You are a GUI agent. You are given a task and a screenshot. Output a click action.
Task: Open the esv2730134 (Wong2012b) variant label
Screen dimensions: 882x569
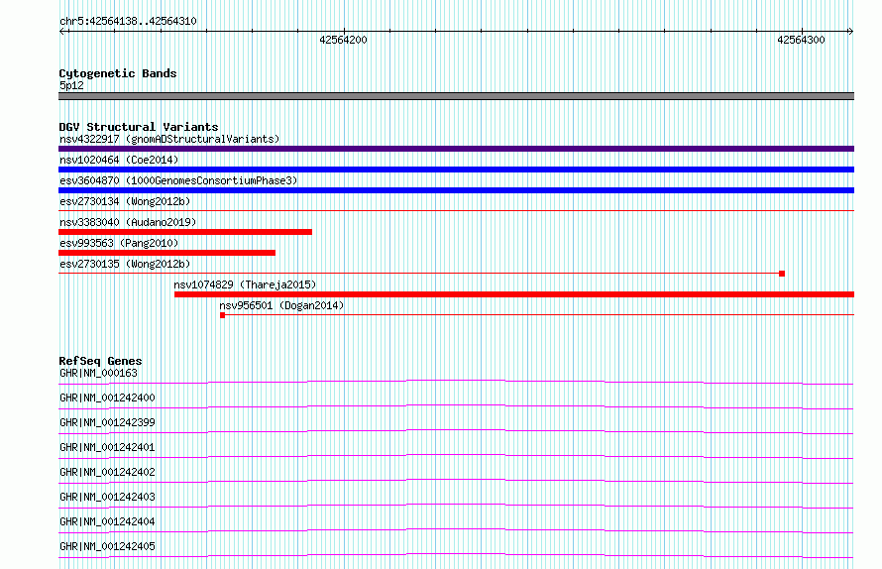pyautogui.click(x=125, y=201)
